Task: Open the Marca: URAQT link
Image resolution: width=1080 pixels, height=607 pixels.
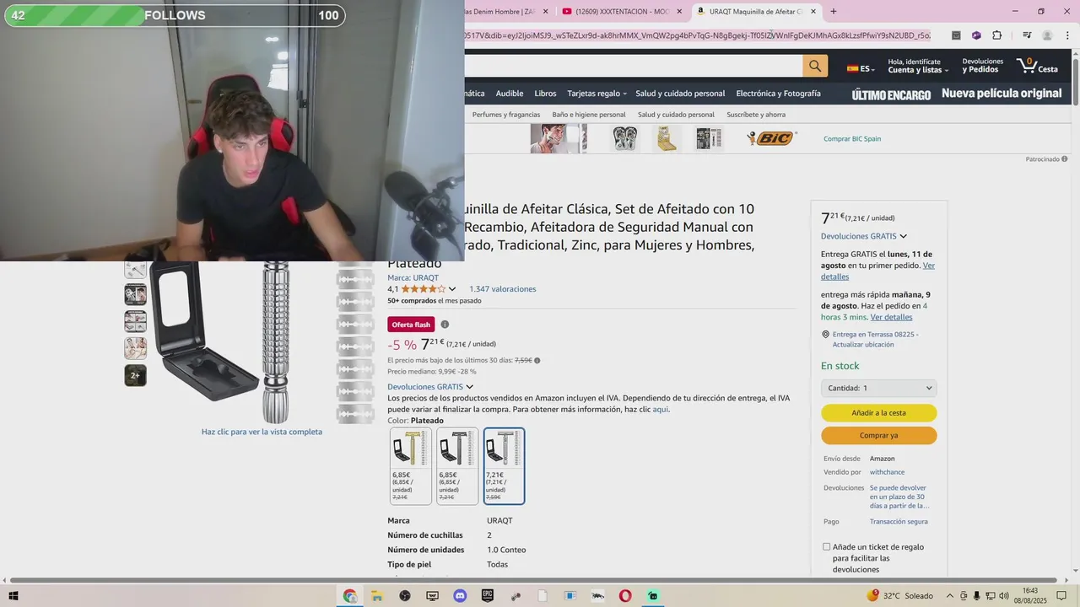Action: tap(413, 277)
